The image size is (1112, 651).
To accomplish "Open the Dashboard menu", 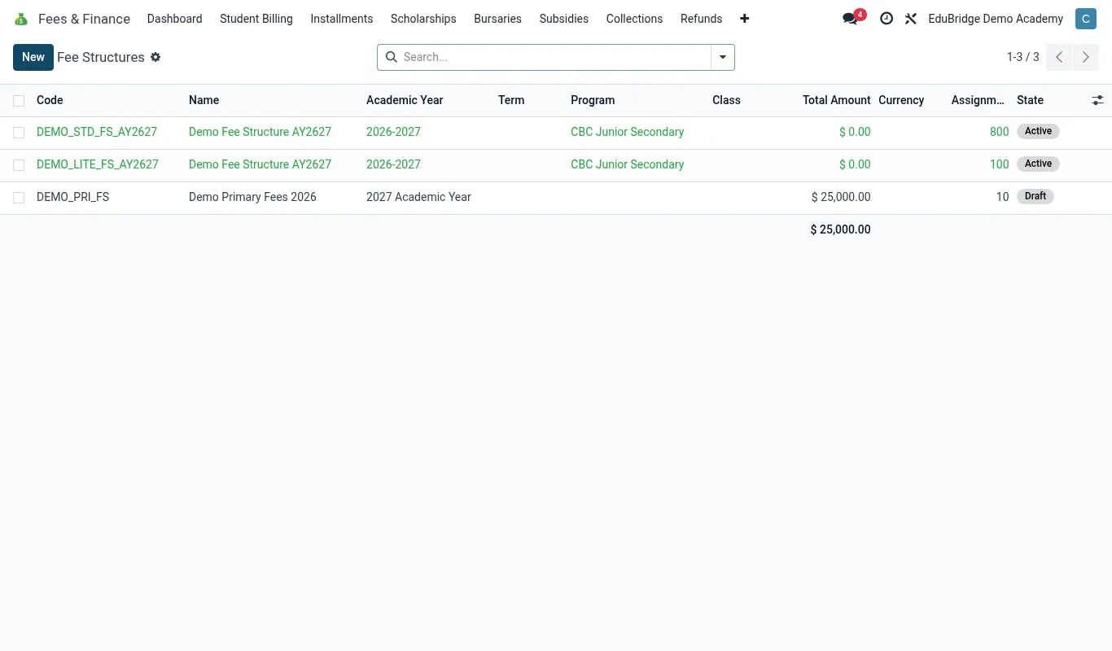I will (174, 19).
